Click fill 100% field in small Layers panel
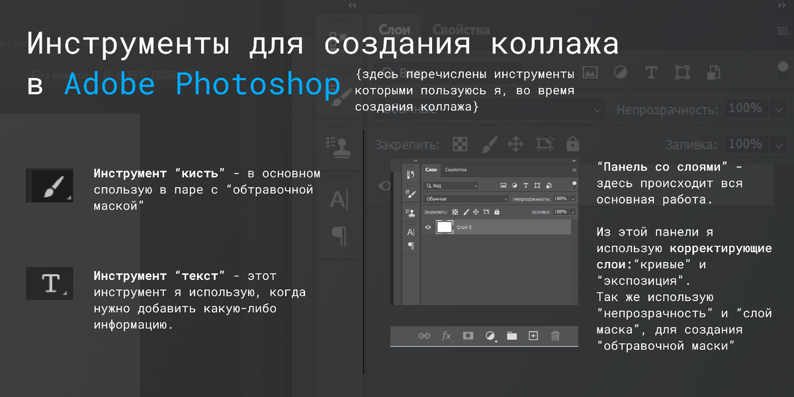Image resolution: width=794 pixels, height=397 pixels. coord(560,212)
